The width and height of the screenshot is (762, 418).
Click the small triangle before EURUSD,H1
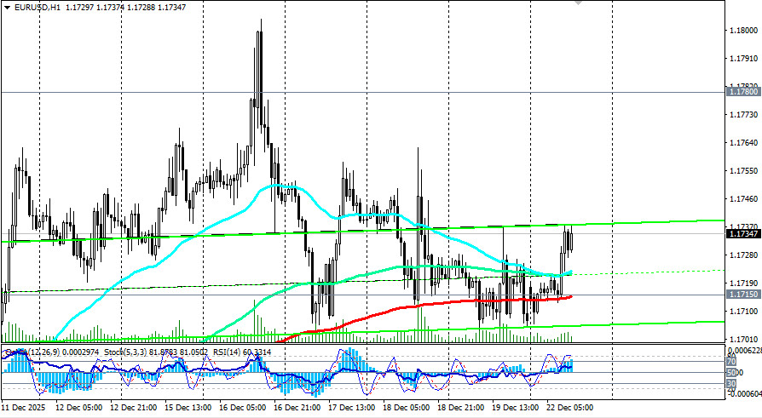point(7,8)
